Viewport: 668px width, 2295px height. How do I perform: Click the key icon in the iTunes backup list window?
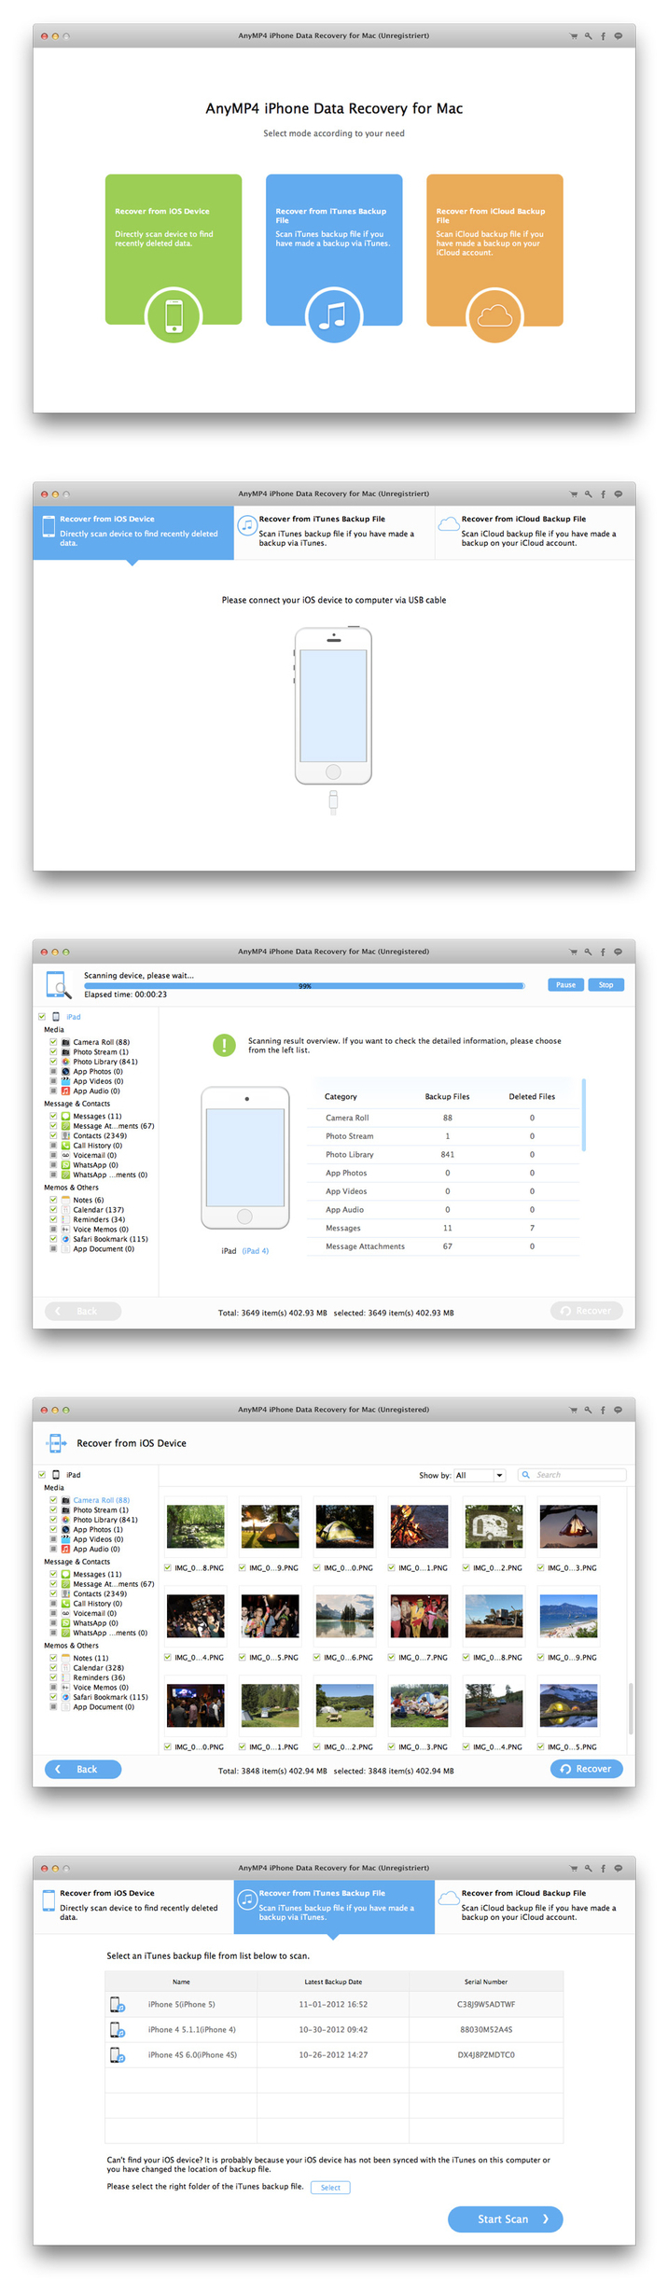pos(588,1868)
